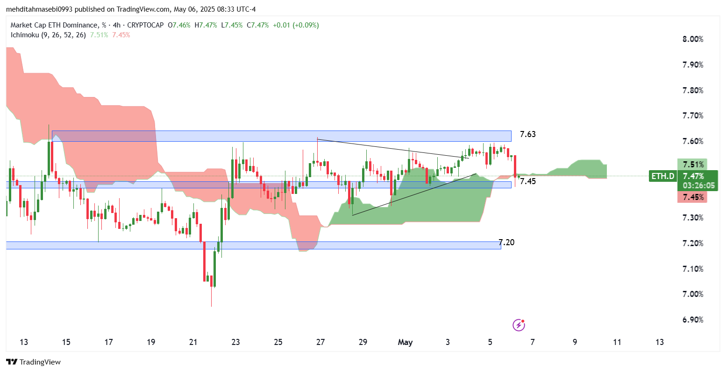Click the red 7.45% axis price label
726x372 pixels.
[692, 197]
